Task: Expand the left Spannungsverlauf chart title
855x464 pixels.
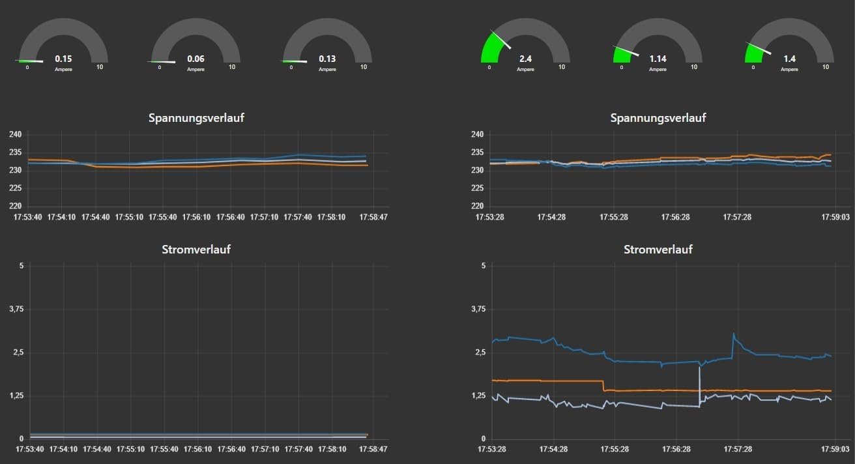Action: coord(196,118)
